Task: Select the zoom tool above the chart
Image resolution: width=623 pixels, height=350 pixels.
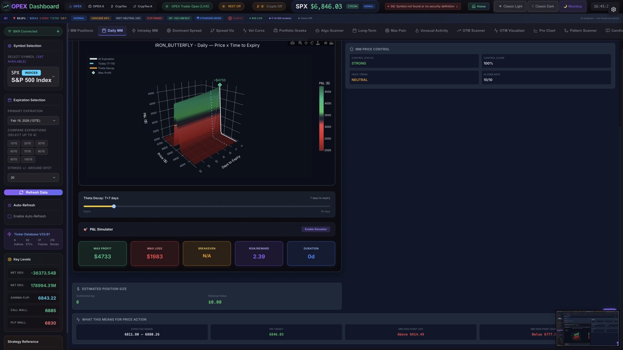Action: coord(300,43)
